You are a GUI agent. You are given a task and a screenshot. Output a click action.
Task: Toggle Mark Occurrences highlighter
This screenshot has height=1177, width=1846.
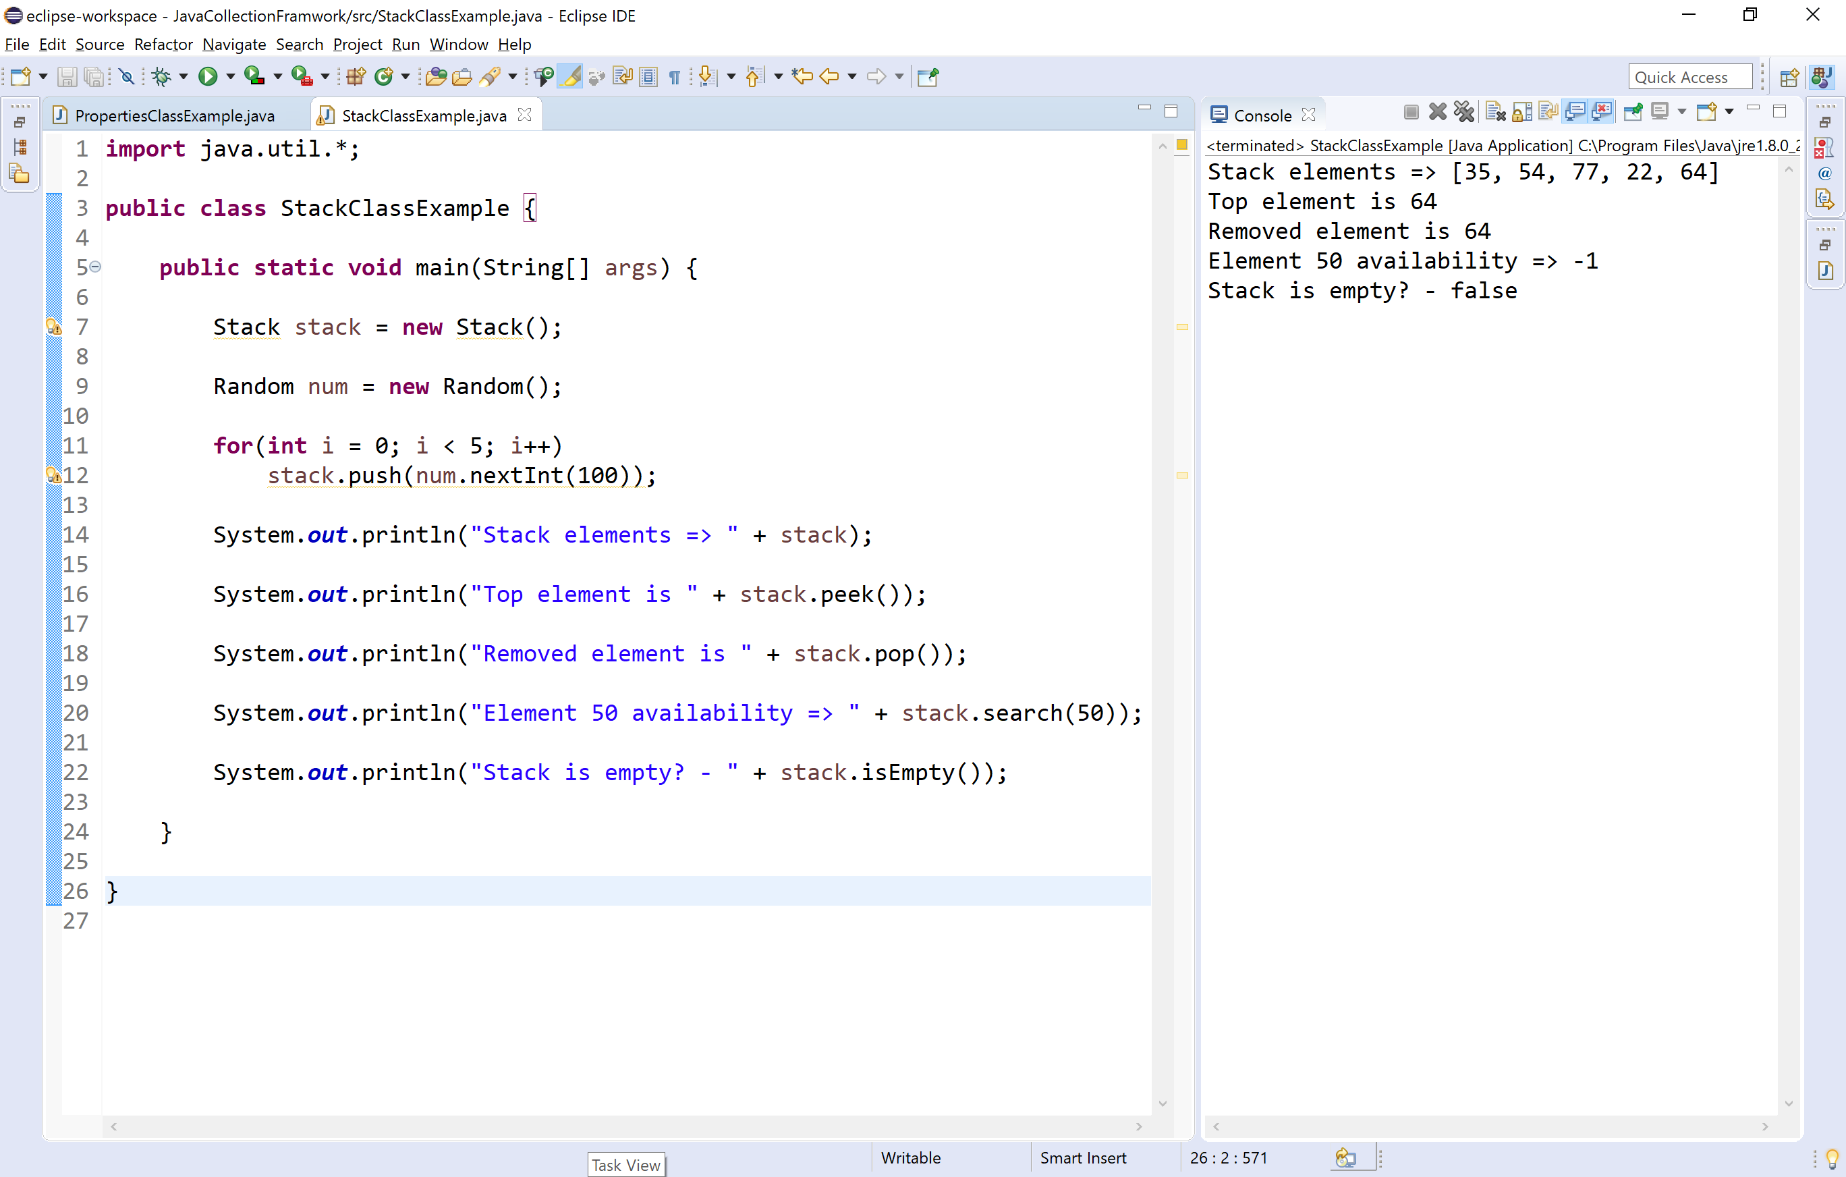(570, 77)
